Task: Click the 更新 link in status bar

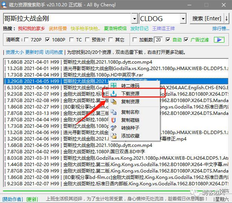Action: pos(32,199)
